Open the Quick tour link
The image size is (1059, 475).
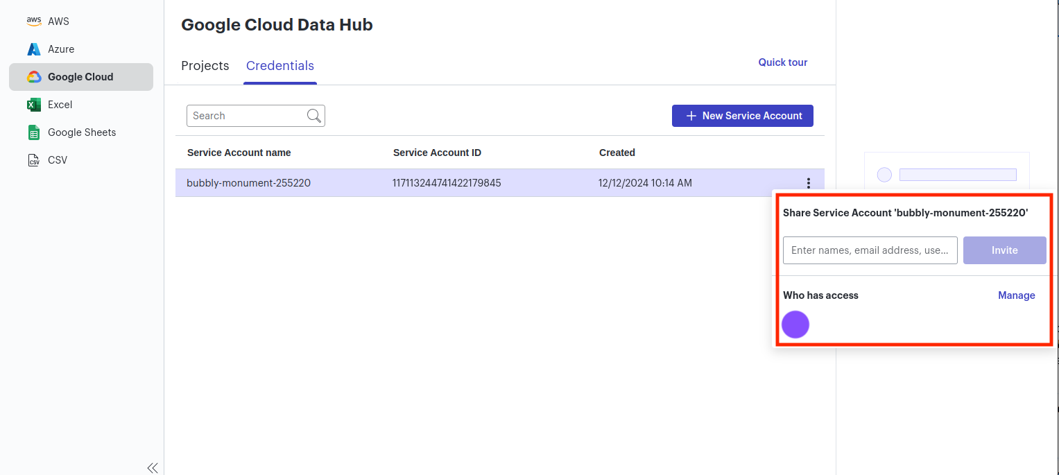pyautogui.click(x=783, y=62)
